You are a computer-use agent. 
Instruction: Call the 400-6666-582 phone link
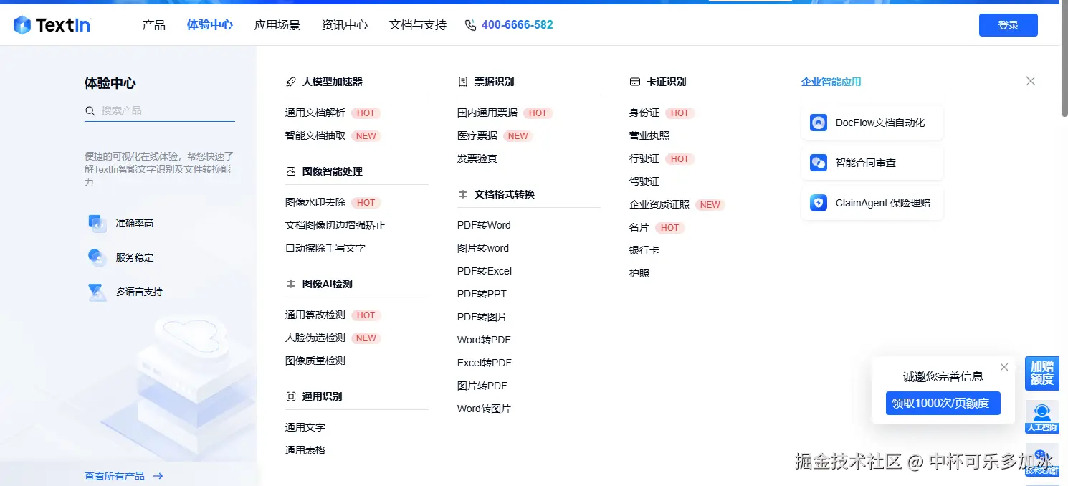tap(518, 25)
